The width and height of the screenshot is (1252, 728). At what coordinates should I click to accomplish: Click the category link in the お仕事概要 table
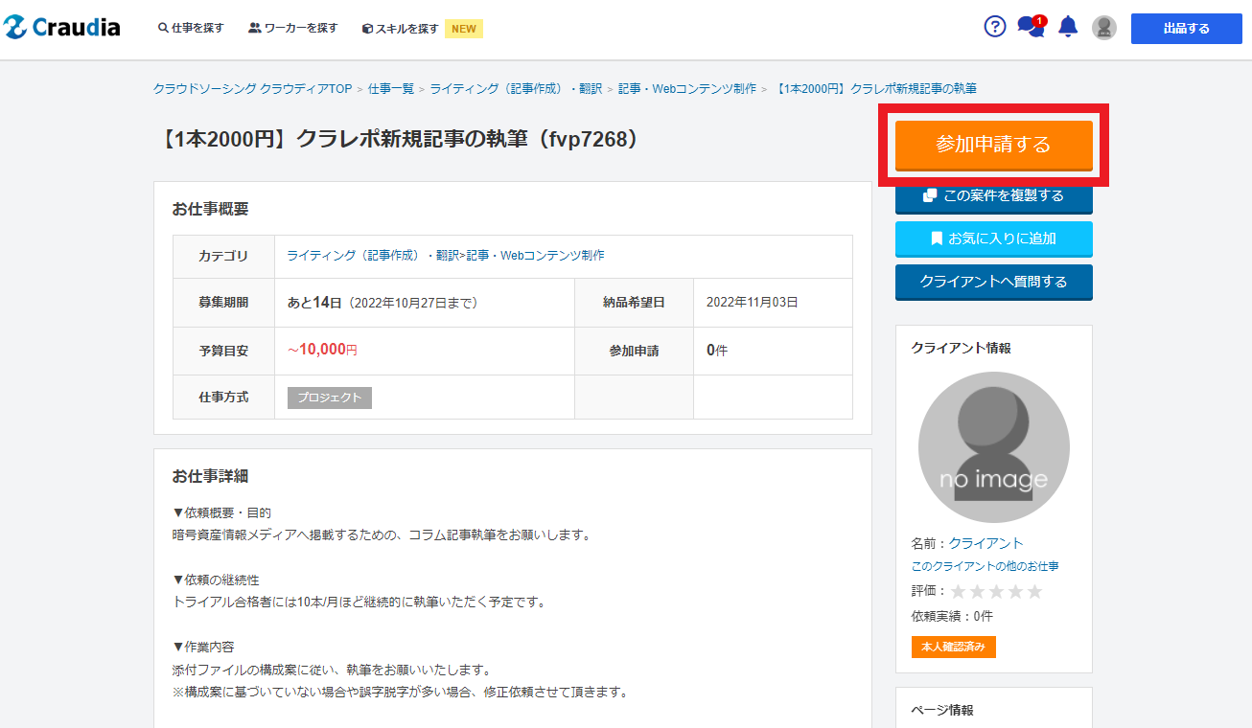click(446, 256)
